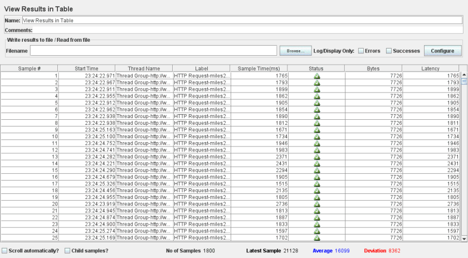This screenshot has width=468, height=258.
Task: Click the status icon for sample 5
Action: coord(316,103)
